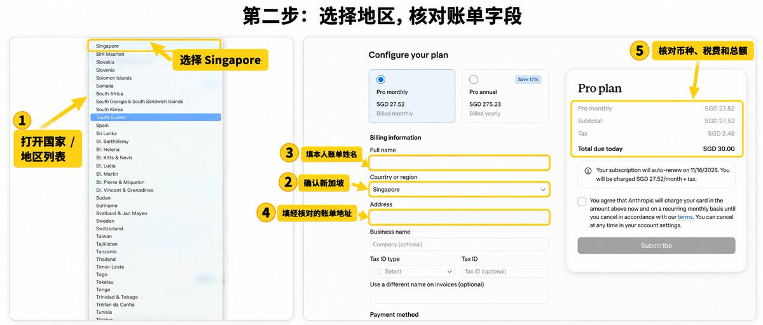Open the Country or region dropdown

coord(459,189)
